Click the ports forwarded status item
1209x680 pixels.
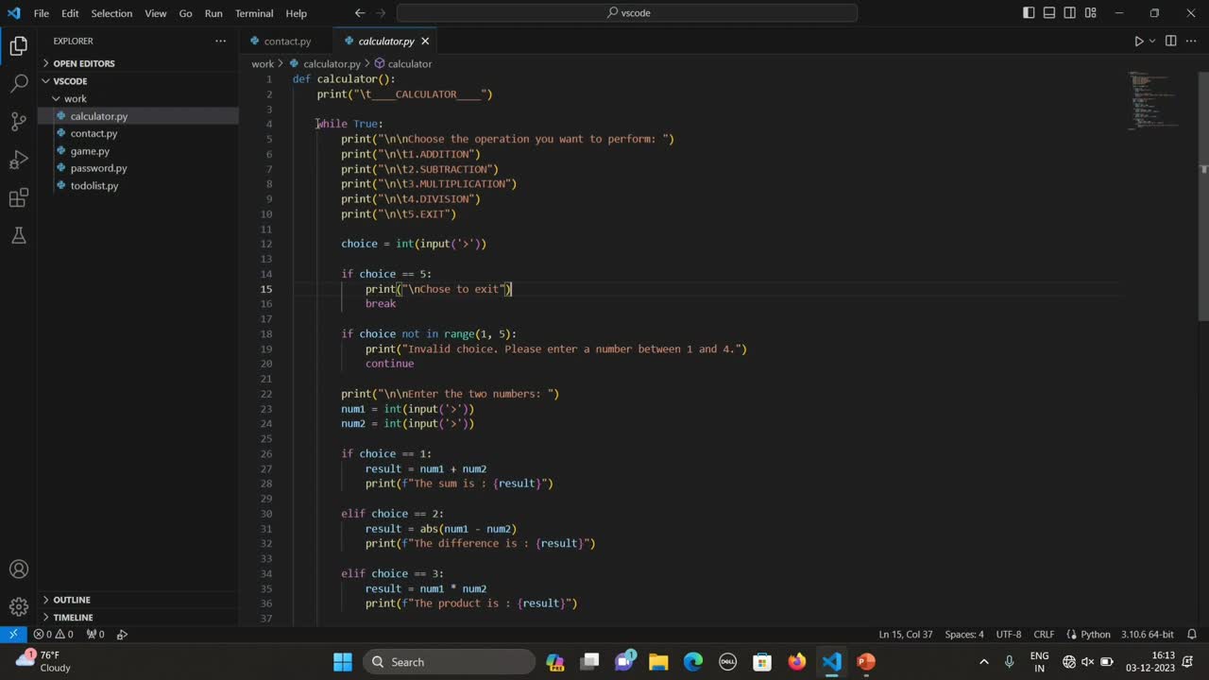[x=95, y=635]
